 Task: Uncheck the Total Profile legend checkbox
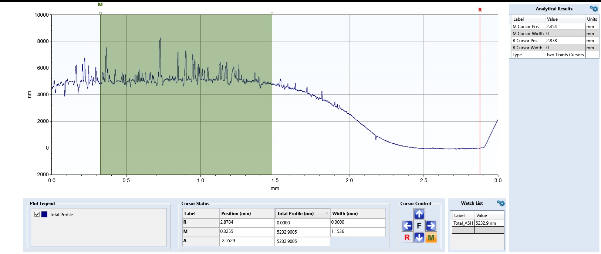[x=37, y=214]
